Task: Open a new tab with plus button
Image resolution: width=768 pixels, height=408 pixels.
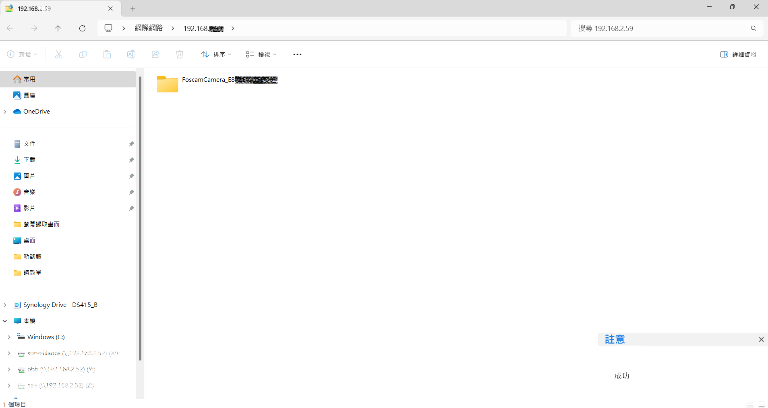Action: point(133,8)
